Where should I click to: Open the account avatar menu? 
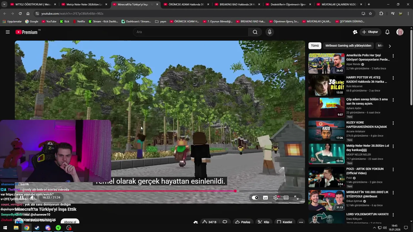point(400,32)
